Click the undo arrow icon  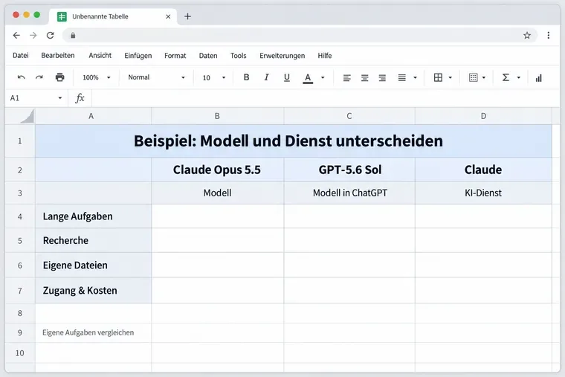22,77
